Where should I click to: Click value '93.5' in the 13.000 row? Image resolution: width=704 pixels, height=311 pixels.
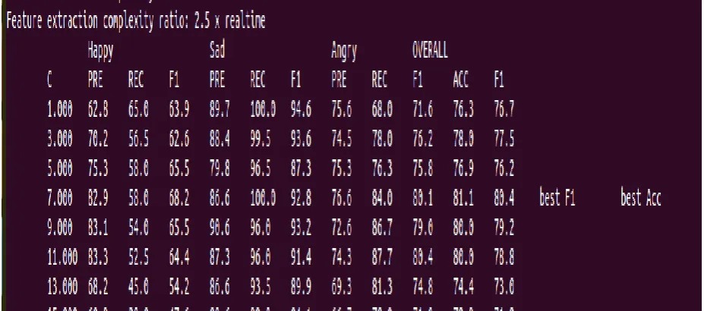[x=260, y=287]
